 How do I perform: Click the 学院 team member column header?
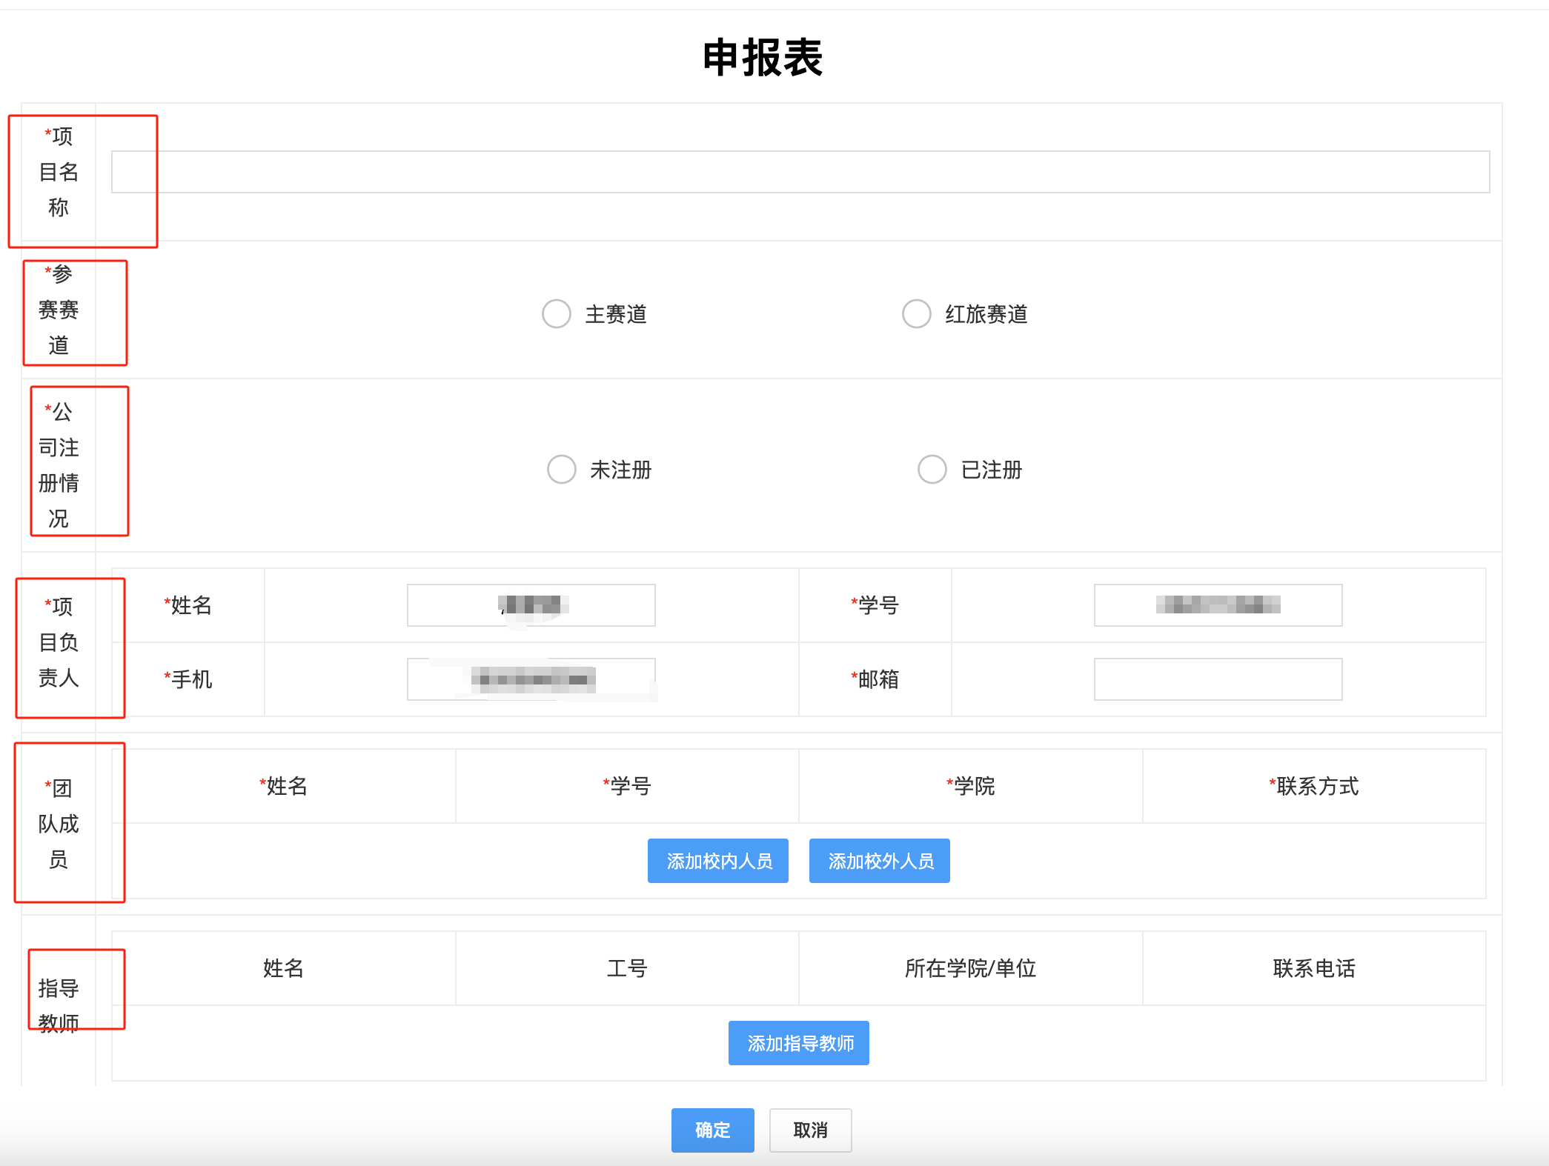click(x=970, y=786)
